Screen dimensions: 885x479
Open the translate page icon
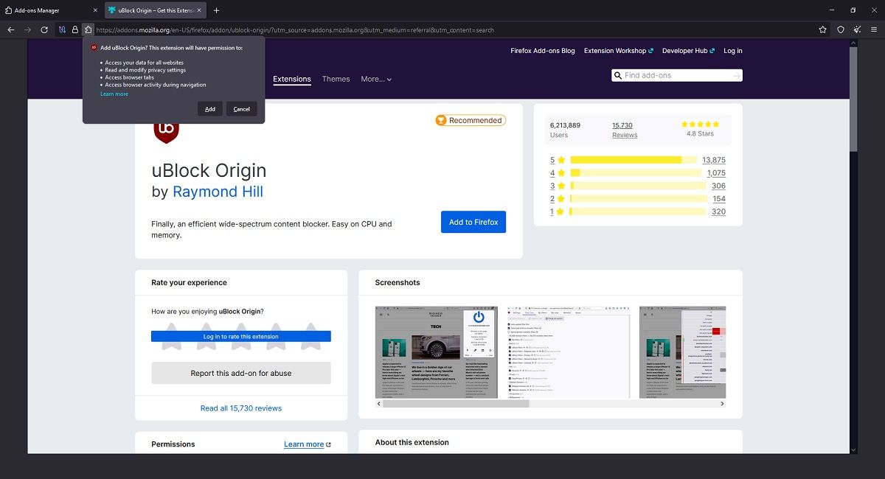pyautogui.click(x=61, y=30)
